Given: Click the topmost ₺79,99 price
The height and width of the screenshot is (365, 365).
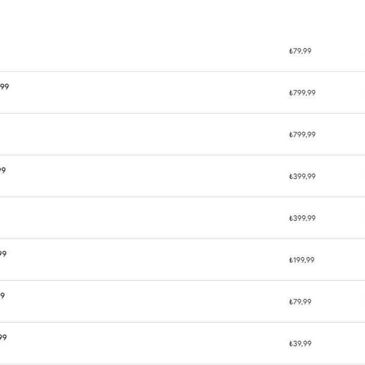Looking at the screenshot, I should [300, 51].
